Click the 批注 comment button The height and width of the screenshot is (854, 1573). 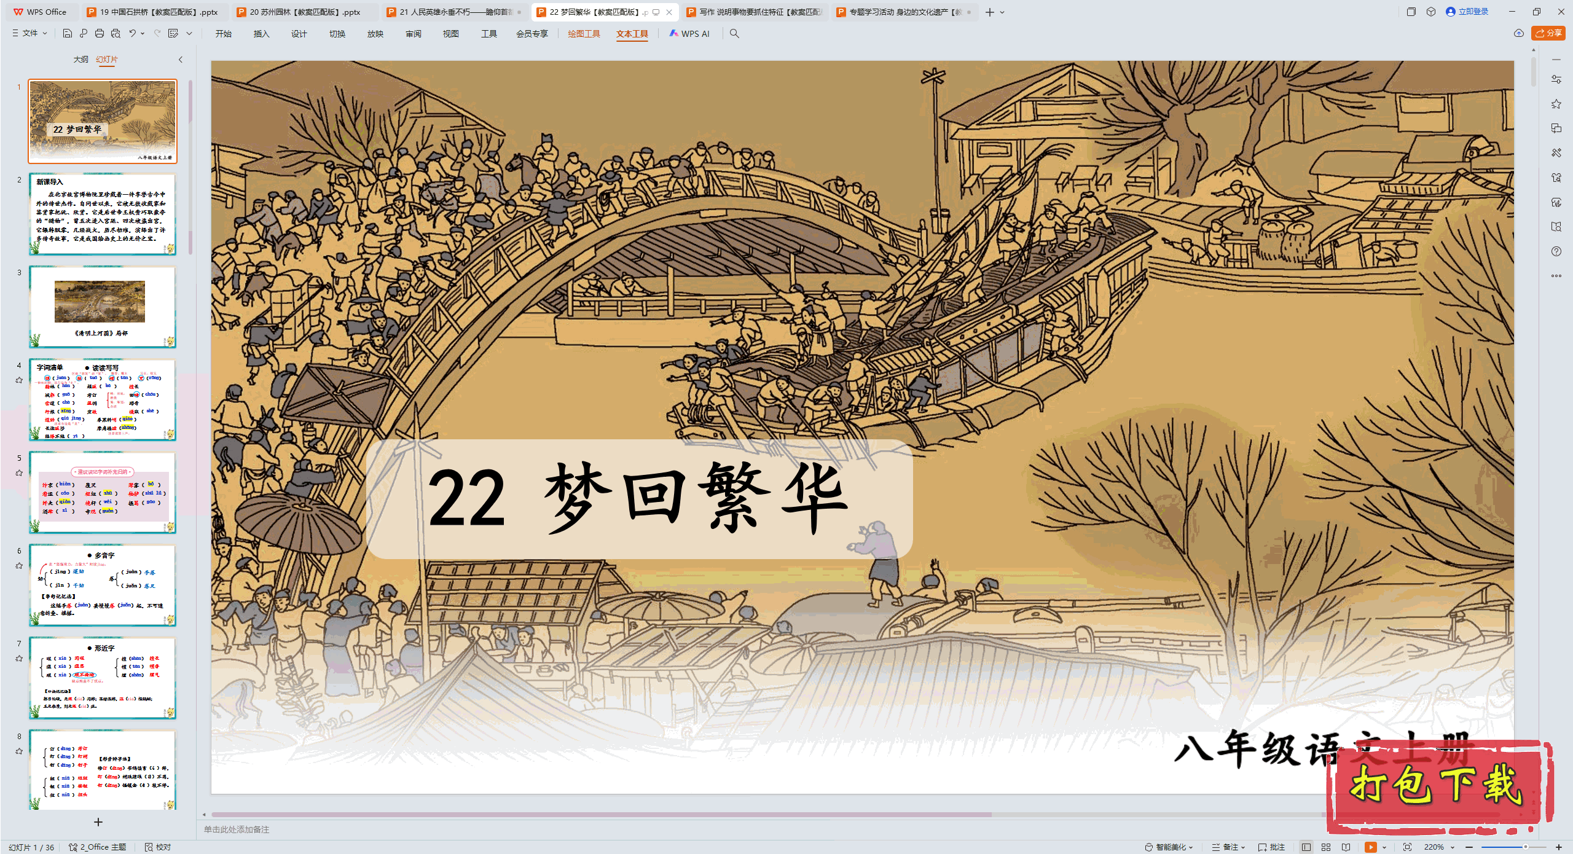[1272, 847]
